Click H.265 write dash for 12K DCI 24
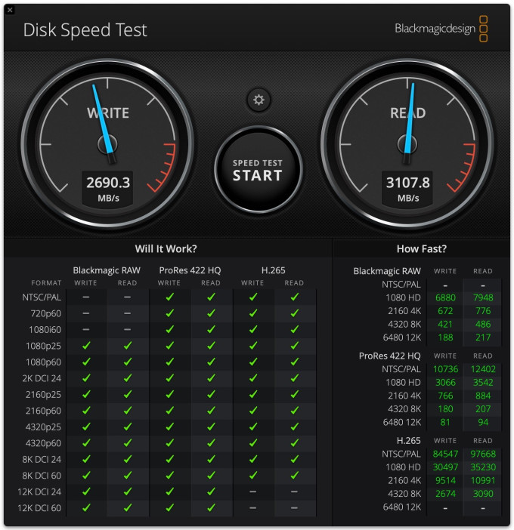This screenshot has width=514, height=530. [x=252, y=491]
